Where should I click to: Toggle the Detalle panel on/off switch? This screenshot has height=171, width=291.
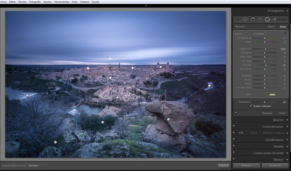[234, 147]
